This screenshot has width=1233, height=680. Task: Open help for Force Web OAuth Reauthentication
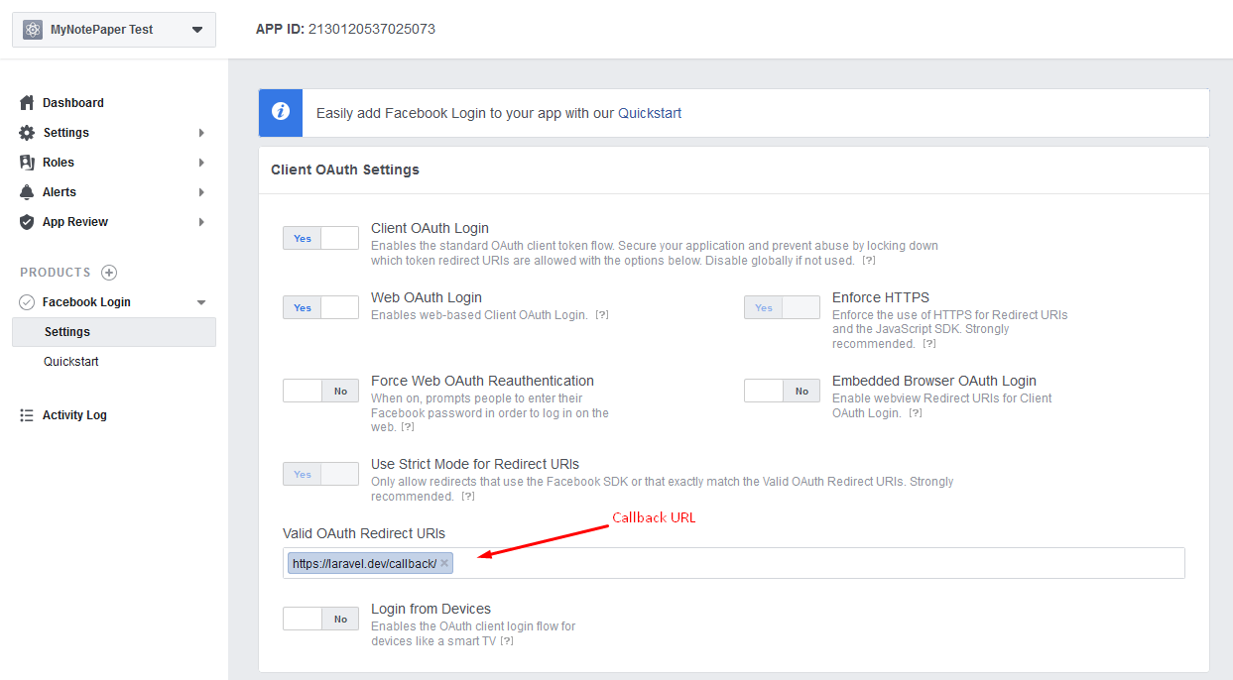408,427
